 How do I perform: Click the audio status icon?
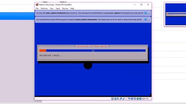tap(118, 99)
